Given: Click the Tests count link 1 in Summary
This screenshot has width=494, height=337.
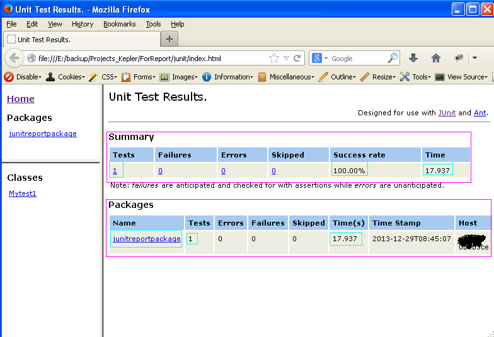Looking at the screenshot, I should coord(115,171).
